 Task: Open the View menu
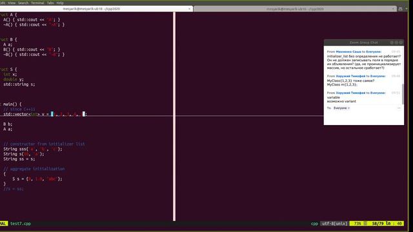12,3
